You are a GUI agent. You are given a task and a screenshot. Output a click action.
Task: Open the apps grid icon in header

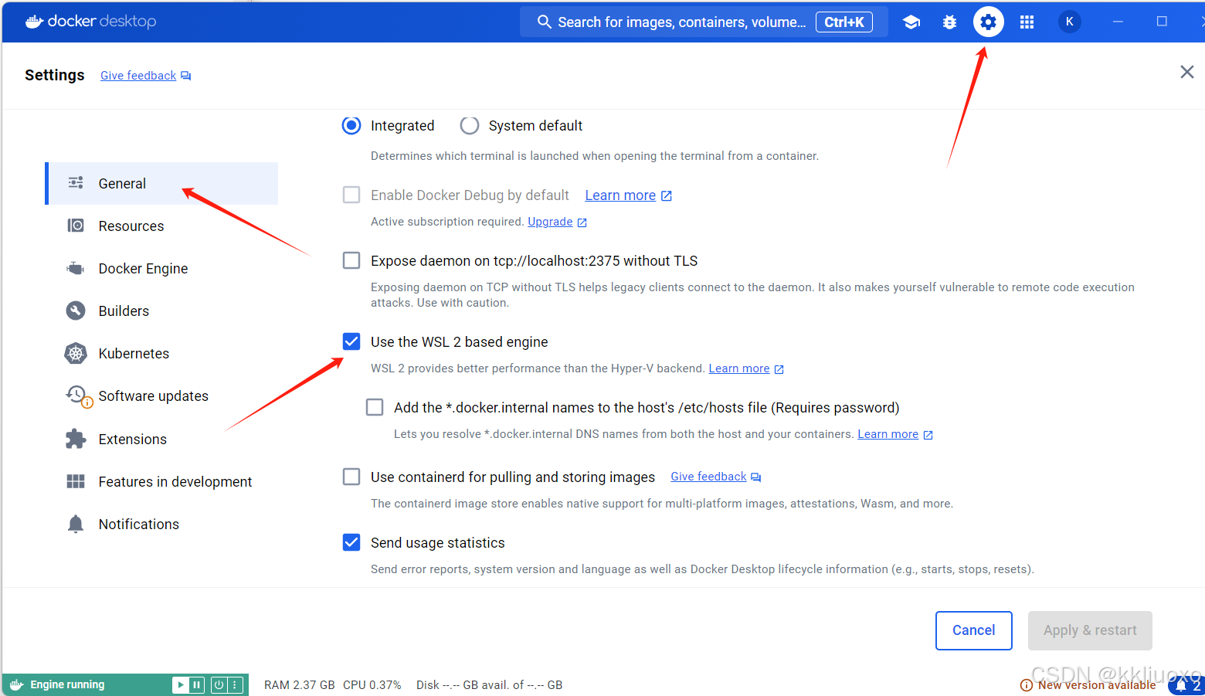click(x=1027, y=22)
